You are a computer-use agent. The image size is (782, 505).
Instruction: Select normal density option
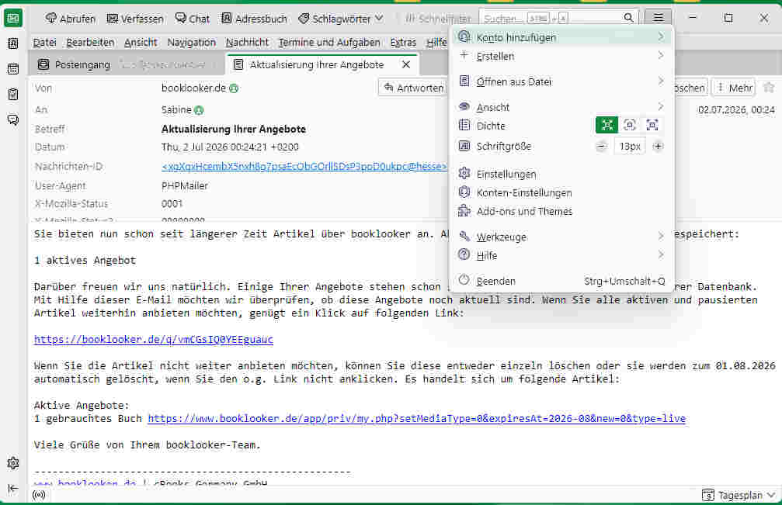(x=630, y=125)
